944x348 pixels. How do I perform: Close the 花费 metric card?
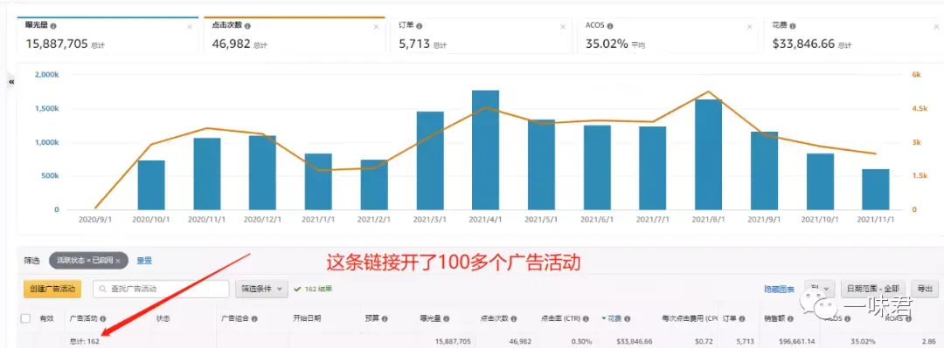[936, 27]
